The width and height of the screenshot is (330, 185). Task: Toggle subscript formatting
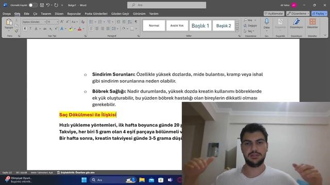pos(51,29)
